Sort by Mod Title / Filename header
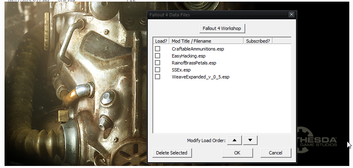This screenshot has height=168, width=353. (206, 41)
